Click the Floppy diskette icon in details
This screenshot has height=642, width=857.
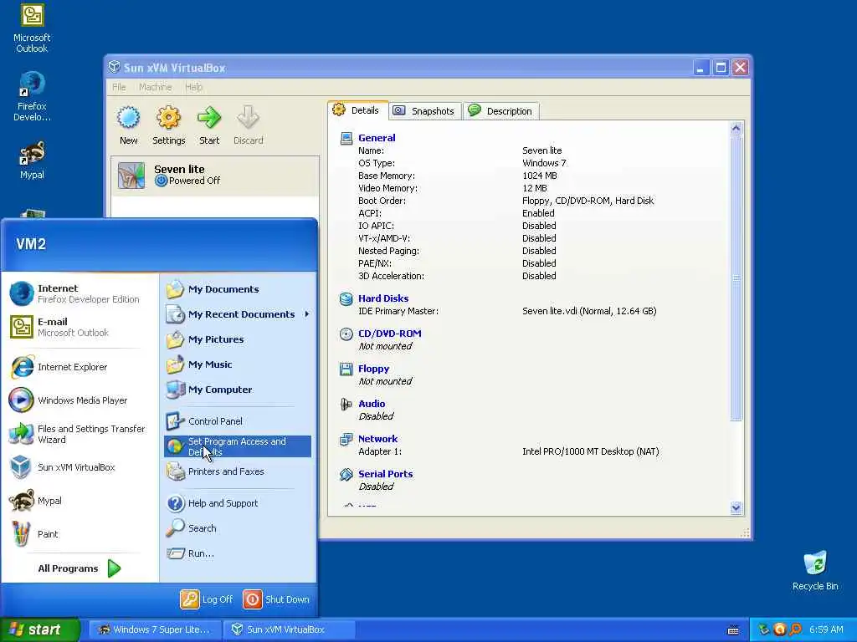346,369
